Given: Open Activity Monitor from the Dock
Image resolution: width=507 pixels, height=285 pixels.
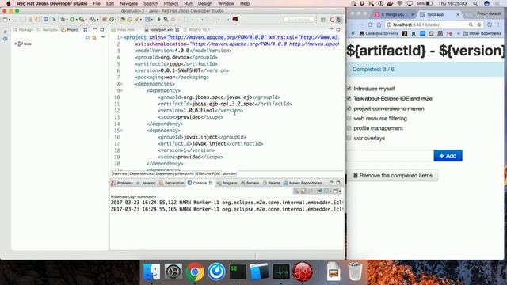Looking at the screenshot, I should point(281,272).
